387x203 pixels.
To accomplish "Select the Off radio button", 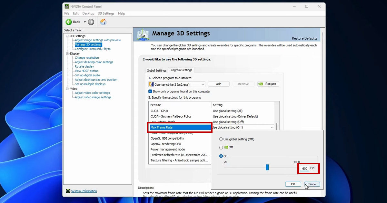I will 221,147.
